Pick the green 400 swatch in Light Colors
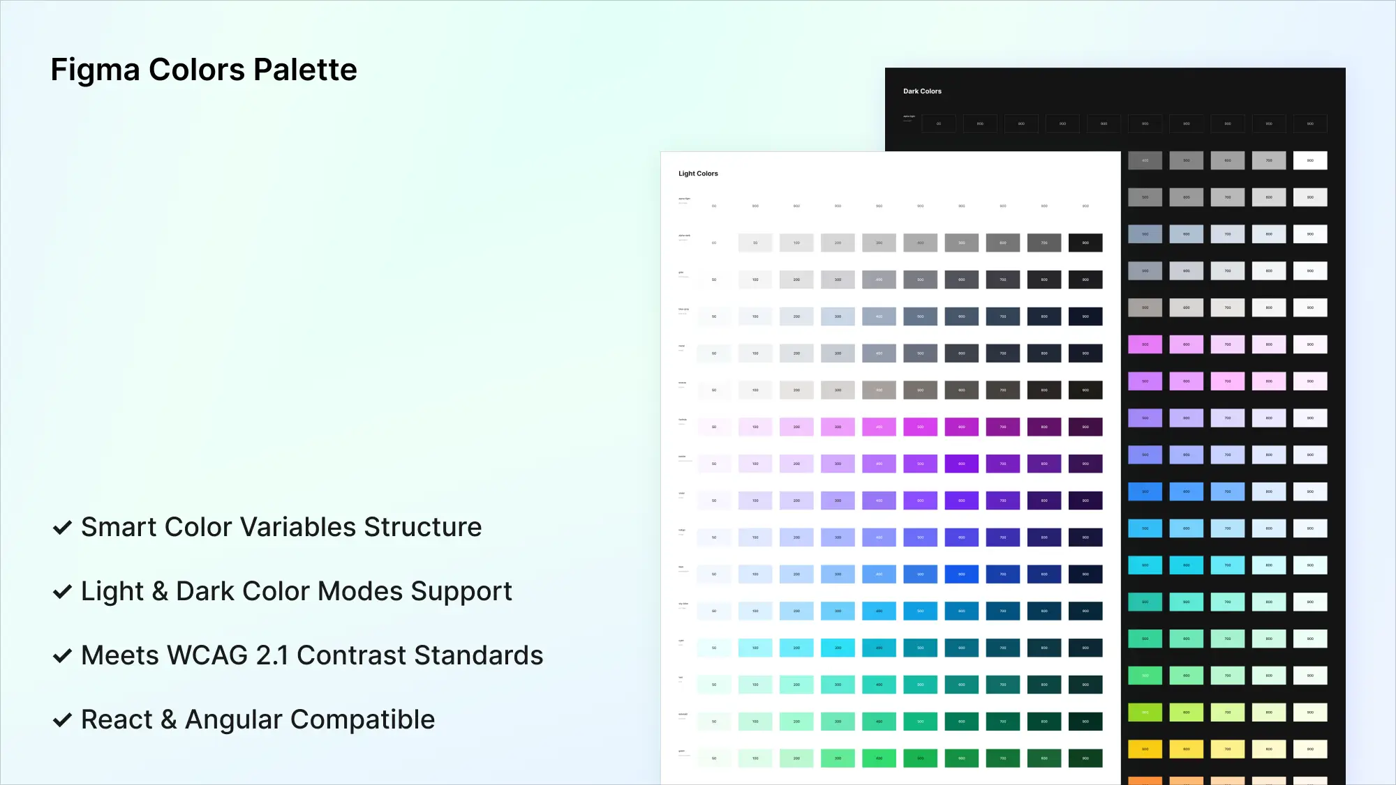Screen dimensions: 1396x785 click(x=879, y=759)
